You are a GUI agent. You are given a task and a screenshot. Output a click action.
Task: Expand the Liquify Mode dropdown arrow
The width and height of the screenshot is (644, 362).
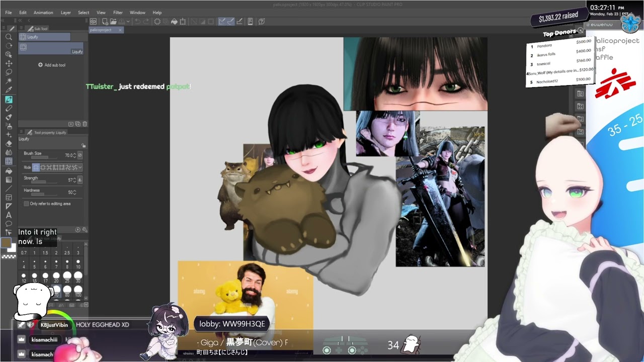[x=80, y=167]
